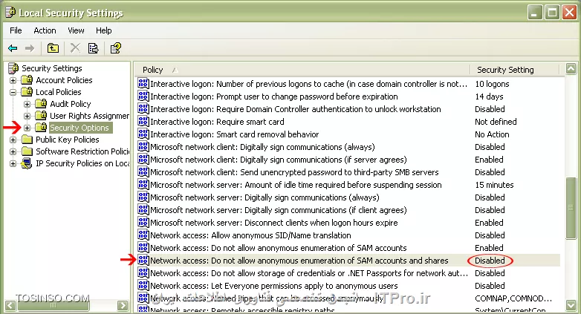Screen dimensions: 581x314
Task: Expand the Public Key Policies node
Action: [13, 140]
